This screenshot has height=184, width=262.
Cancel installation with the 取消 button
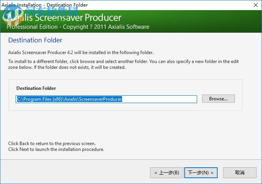click(240, 173)
